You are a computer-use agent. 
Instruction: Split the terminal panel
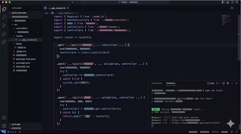tap(224, 83)
